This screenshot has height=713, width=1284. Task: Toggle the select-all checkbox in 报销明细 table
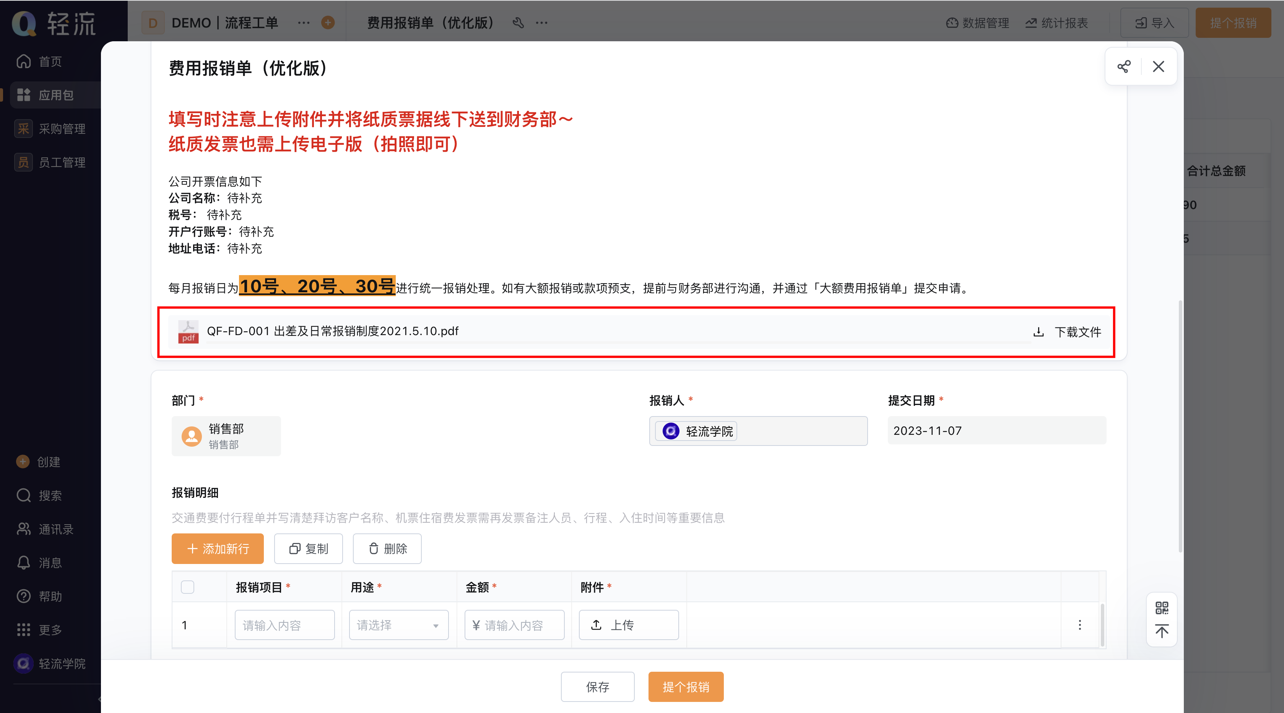pos(187,587)
